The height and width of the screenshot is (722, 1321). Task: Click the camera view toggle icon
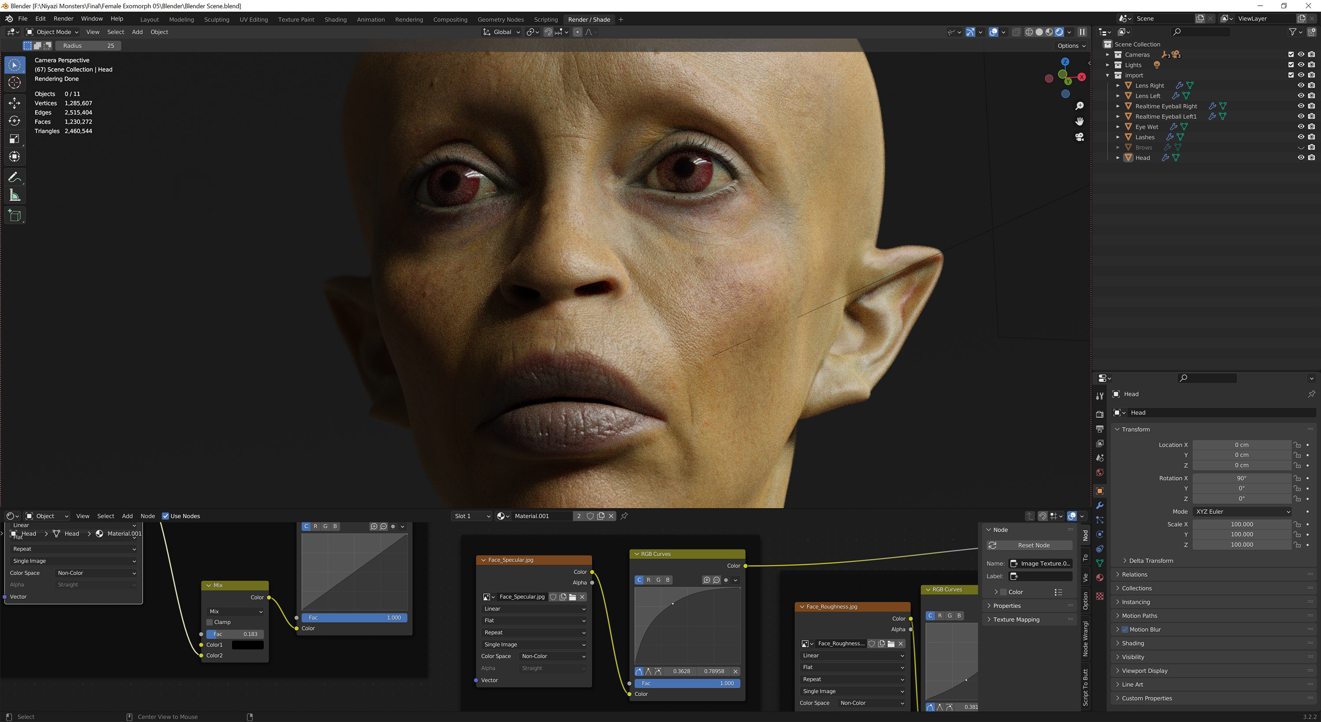coord(1079,137)
